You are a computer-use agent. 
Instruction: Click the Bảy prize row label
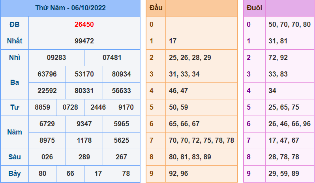pyautogui.click(x=15, y=174)
